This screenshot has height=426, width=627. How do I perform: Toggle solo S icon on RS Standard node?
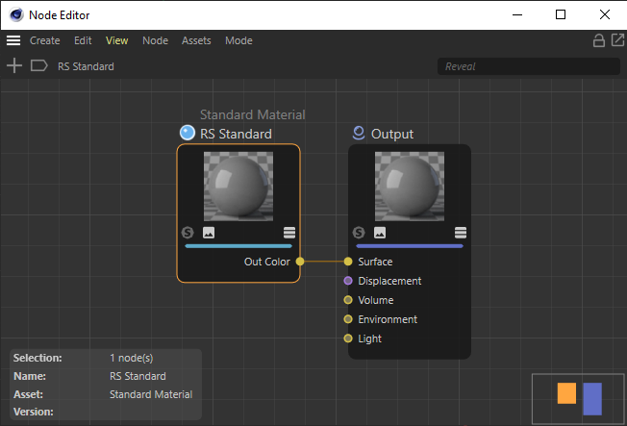188,233
